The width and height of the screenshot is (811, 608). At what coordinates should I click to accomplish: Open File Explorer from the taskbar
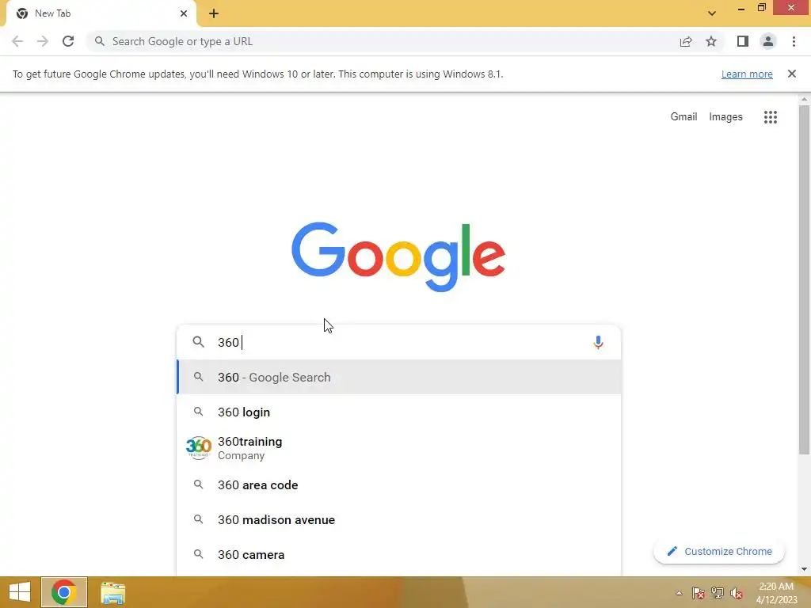pos(112,592)
